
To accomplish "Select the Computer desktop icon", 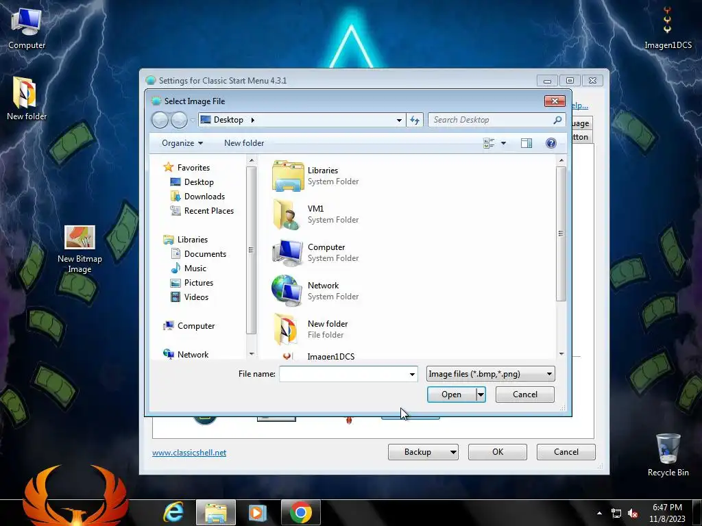I will pos(27,28).
